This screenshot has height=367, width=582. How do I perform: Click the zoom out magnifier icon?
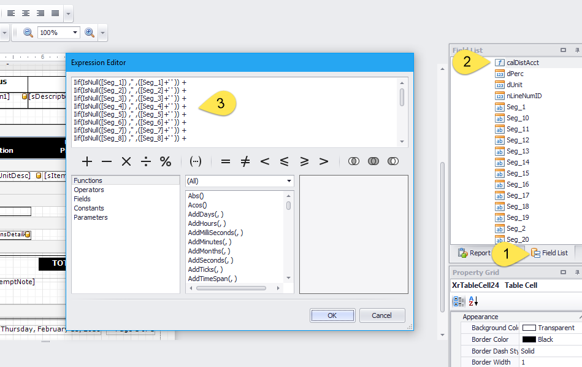point(28,33)
